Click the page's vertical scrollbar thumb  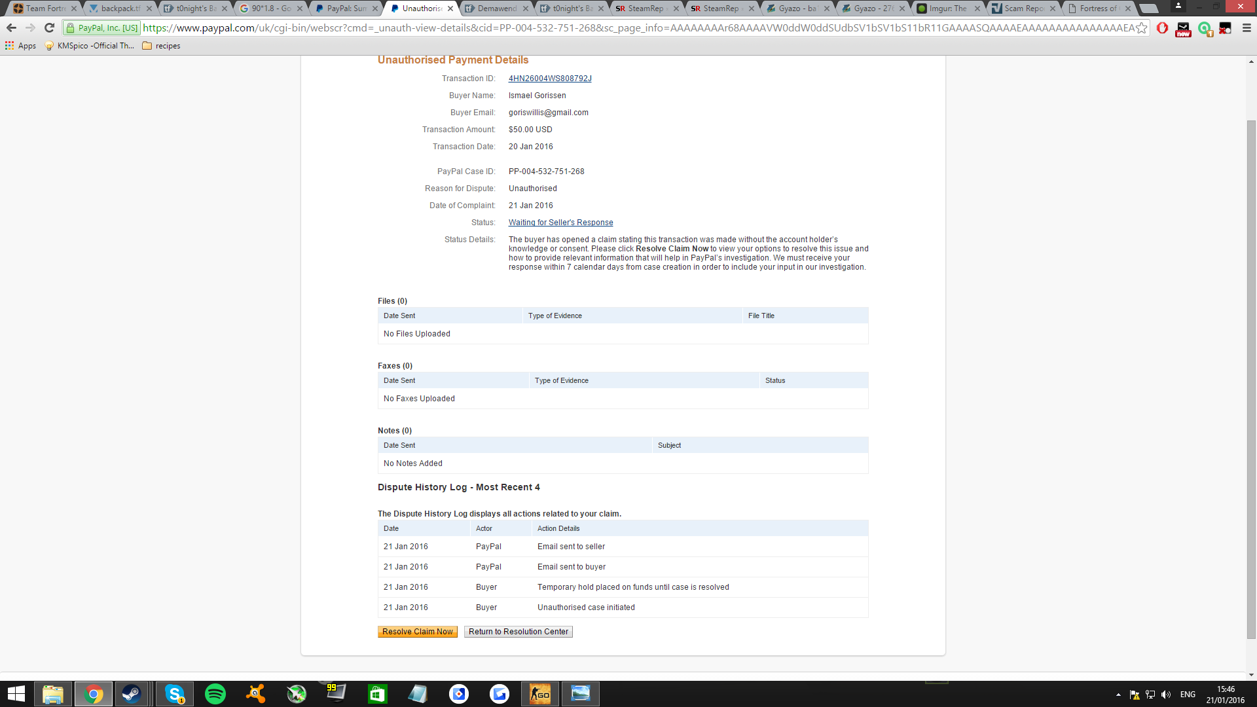pyautogui.click(x=1251, y=380)
